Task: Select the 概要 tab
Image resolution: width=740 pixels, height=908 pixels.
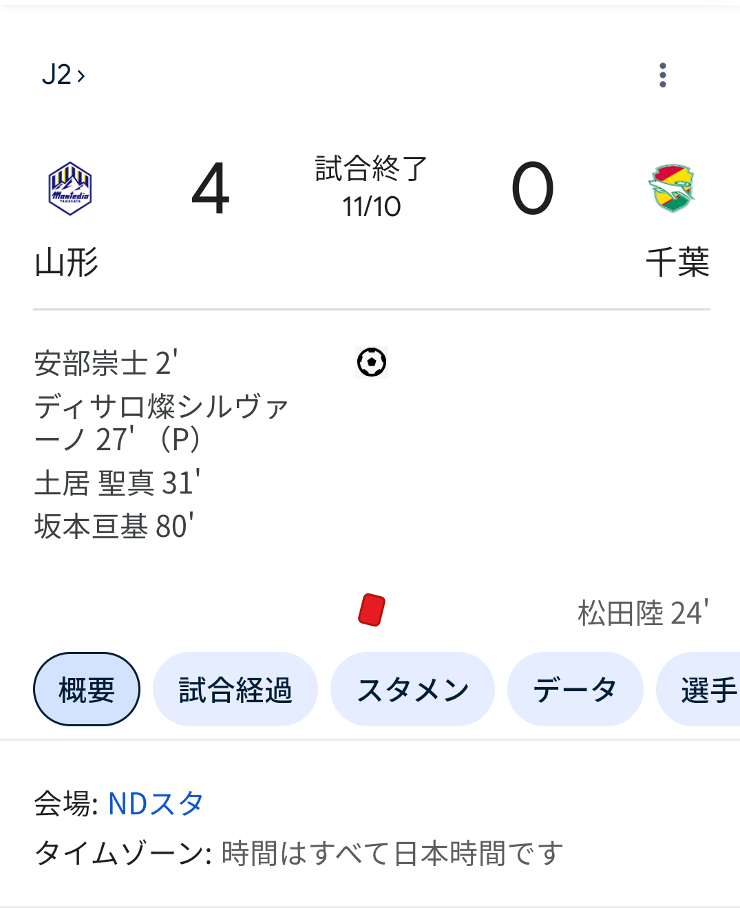Action: [87, 689]
